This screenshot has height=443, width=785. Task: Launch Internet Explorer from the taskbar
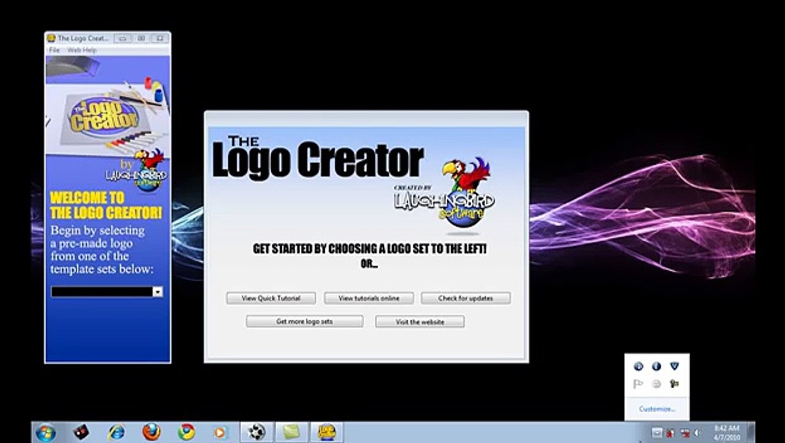click(x=116, y=433)
